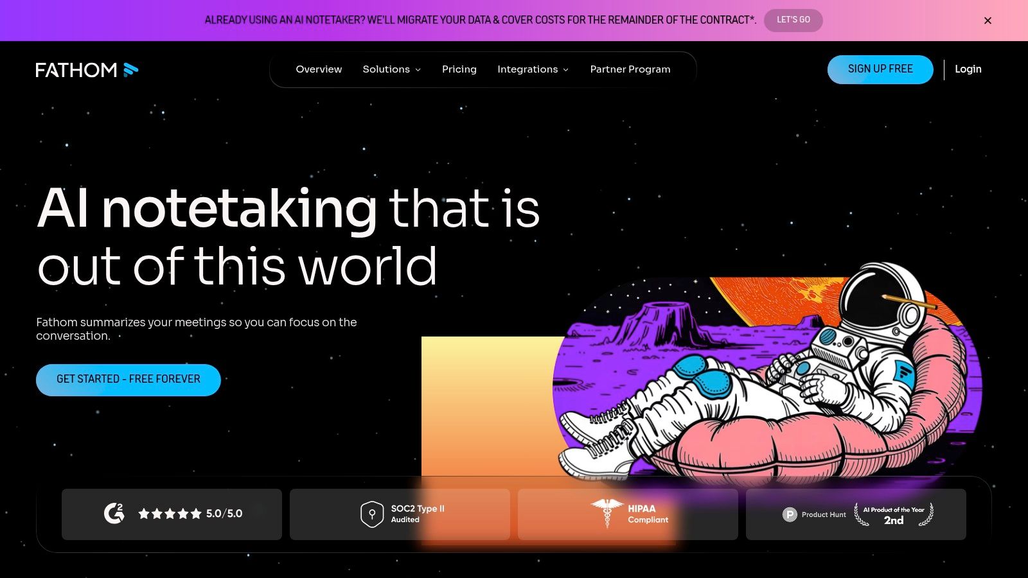
Task: Click the 5.0/5.0 star rating
Action: pyautogui.click(x=190, y=514)
